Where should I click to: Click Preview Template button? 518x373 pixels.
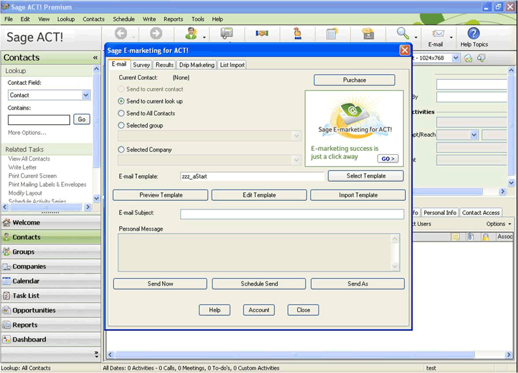161,196
